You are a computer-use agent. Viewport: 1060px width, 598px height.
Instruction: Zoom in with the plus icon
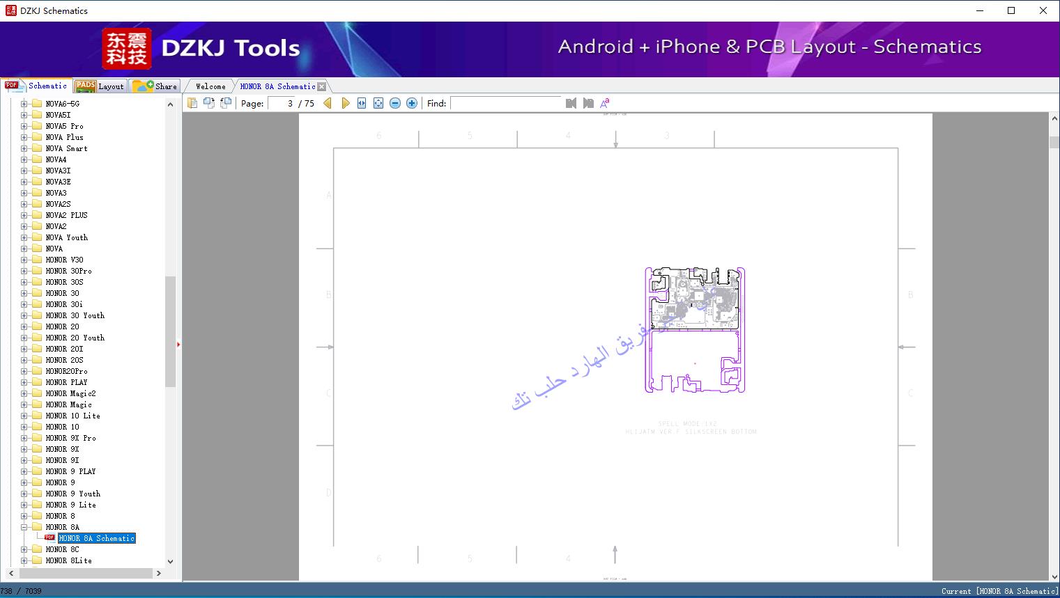412,103
